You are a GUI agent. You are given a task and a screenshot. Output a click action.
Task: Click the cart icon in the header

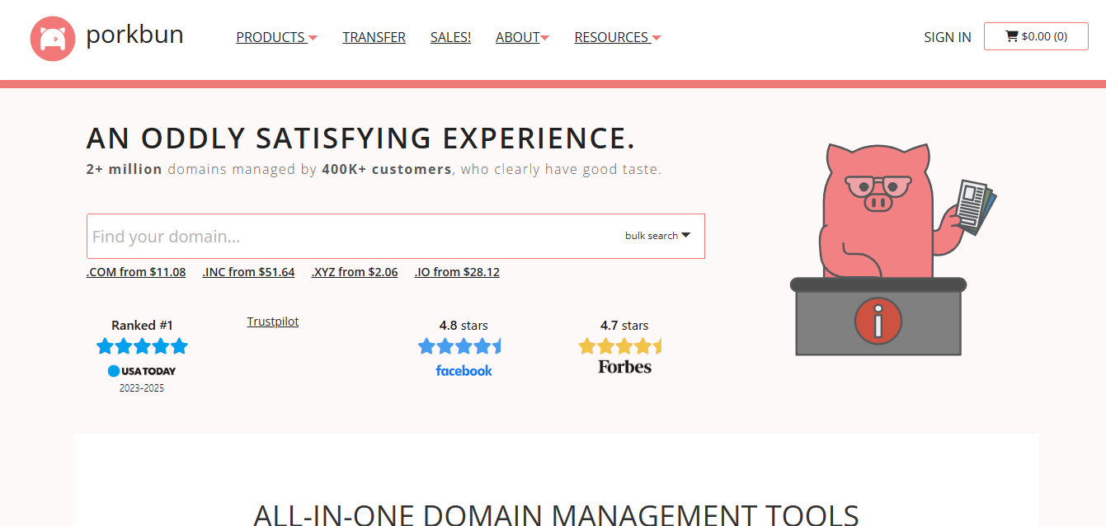[1011, 36]
